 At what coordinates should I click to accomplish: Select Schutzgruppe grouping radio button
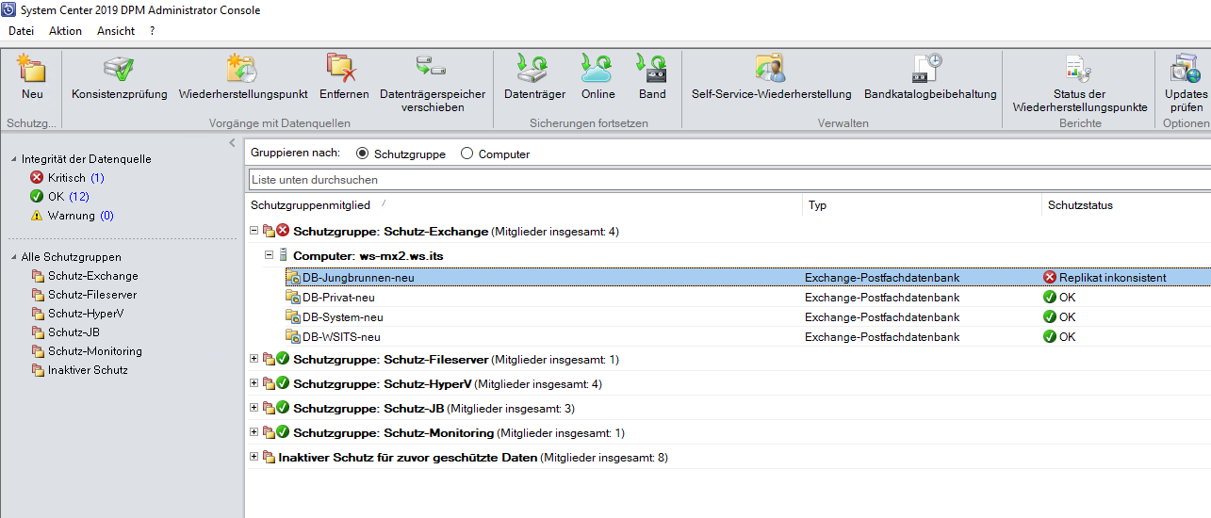[x=363, y=154]
